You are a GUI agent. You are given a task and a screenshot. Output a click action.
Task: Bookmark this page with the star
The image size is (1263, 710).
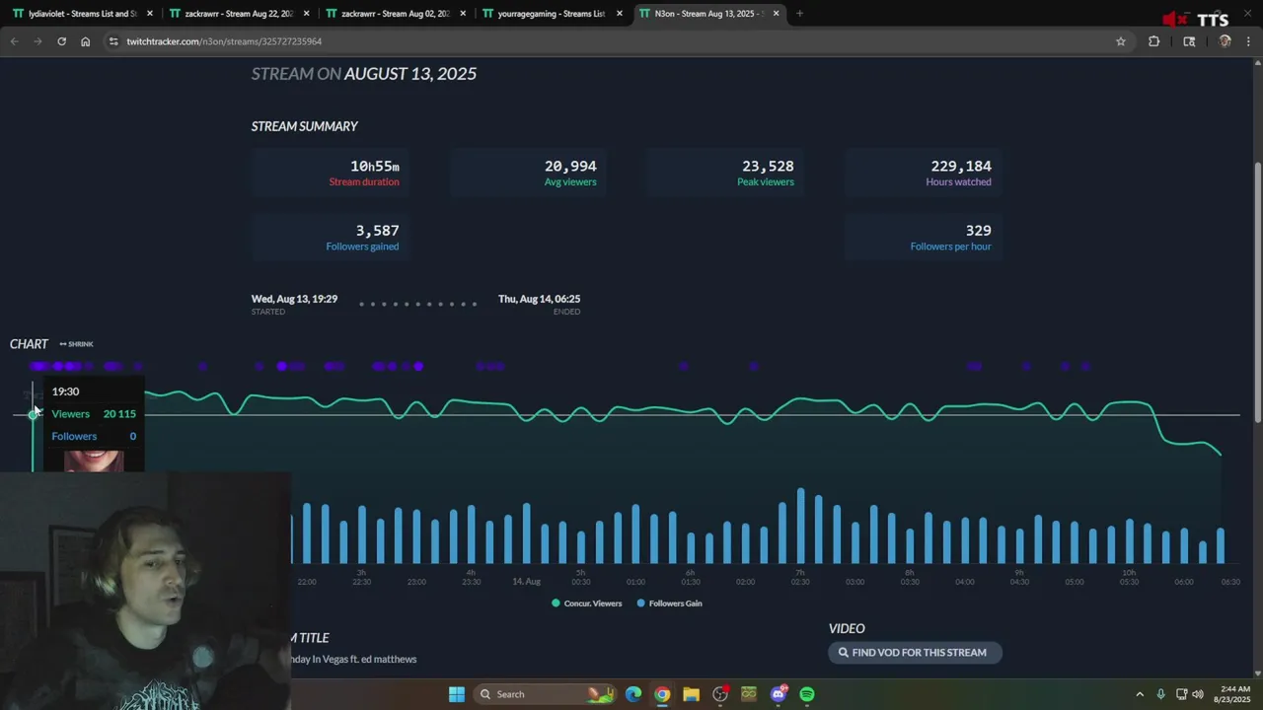pyautogui.click(x=1121, y=41)
